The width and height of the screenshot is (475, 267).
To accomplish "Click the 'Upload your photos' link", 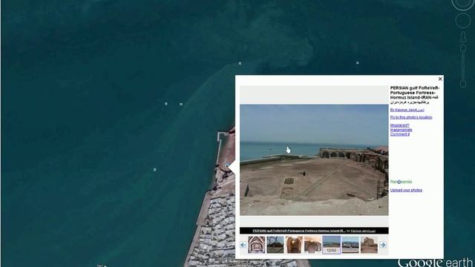I will click(406, 190).
